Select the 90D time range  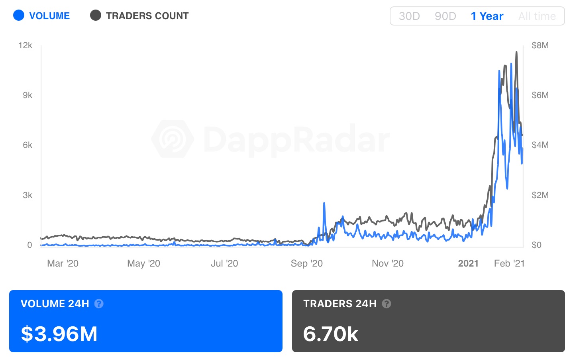click(445, 16)
